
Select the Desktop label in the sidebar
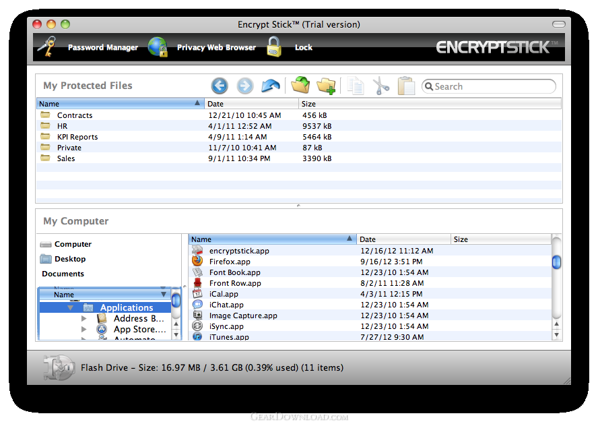click(70, 259)
